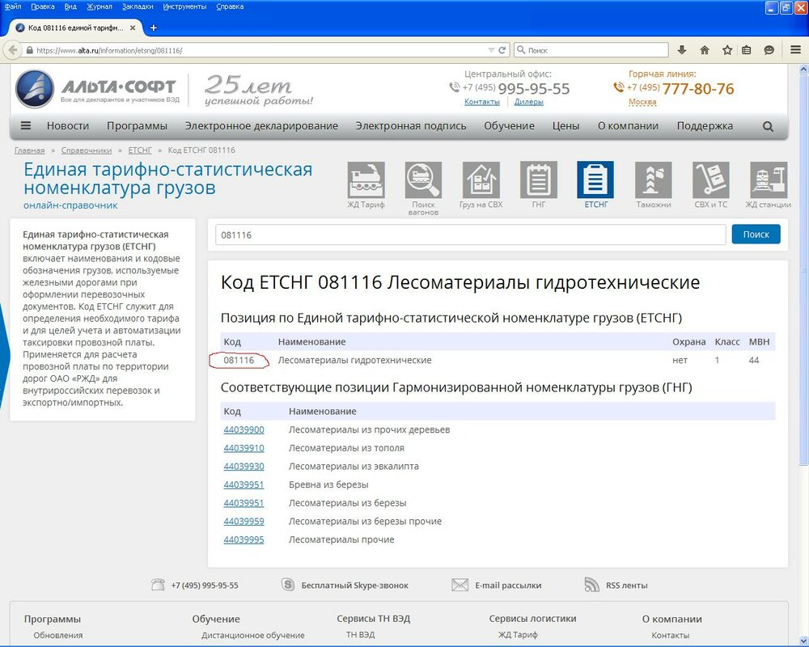Open the Файл menu
The height and width of the screenshot is (647, 809).
tap(12, 6)
